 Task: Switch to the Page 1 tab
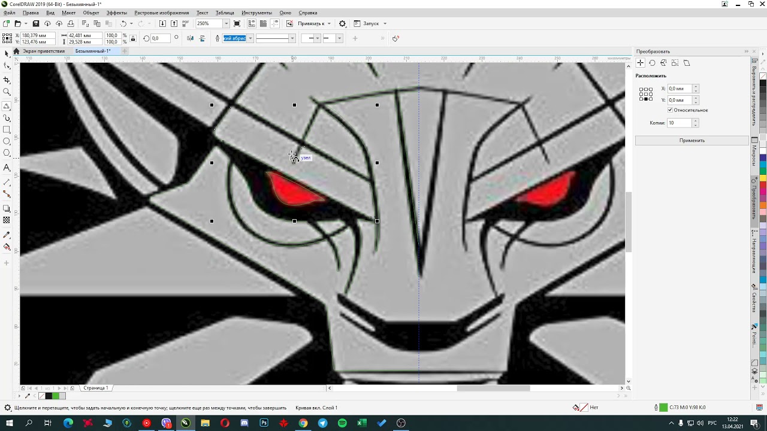pos(96,388)
